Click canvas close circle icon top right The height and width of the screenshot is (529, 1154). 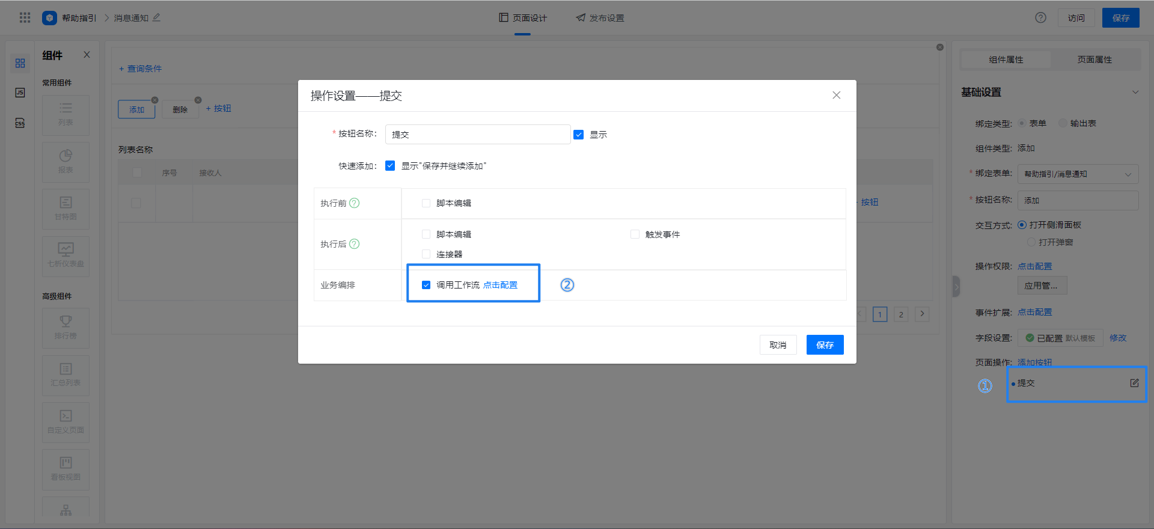click(x=940, y=47)
